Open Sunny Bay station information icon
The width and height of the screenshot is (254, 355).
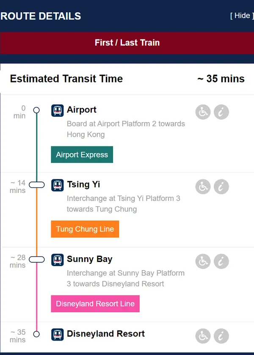[x=221, y=261]
